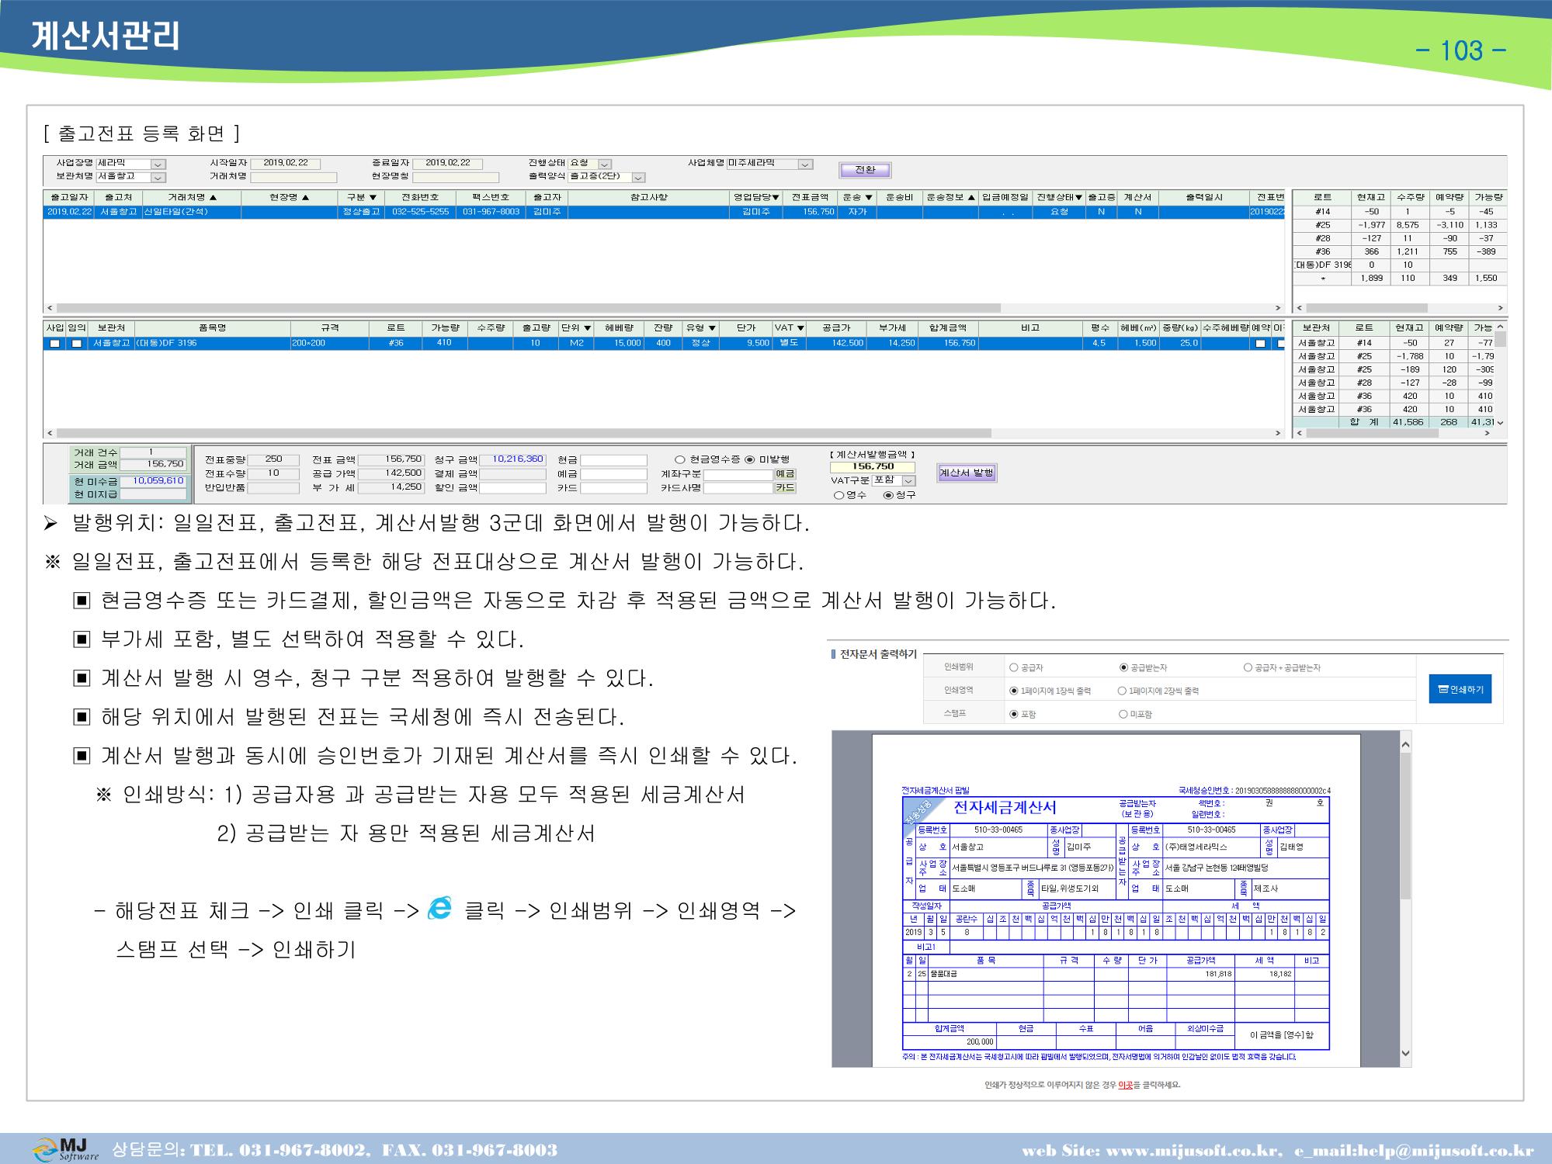
Task: Choose 공급자 + 공급받는자 print range
Action: point(1248,667)
